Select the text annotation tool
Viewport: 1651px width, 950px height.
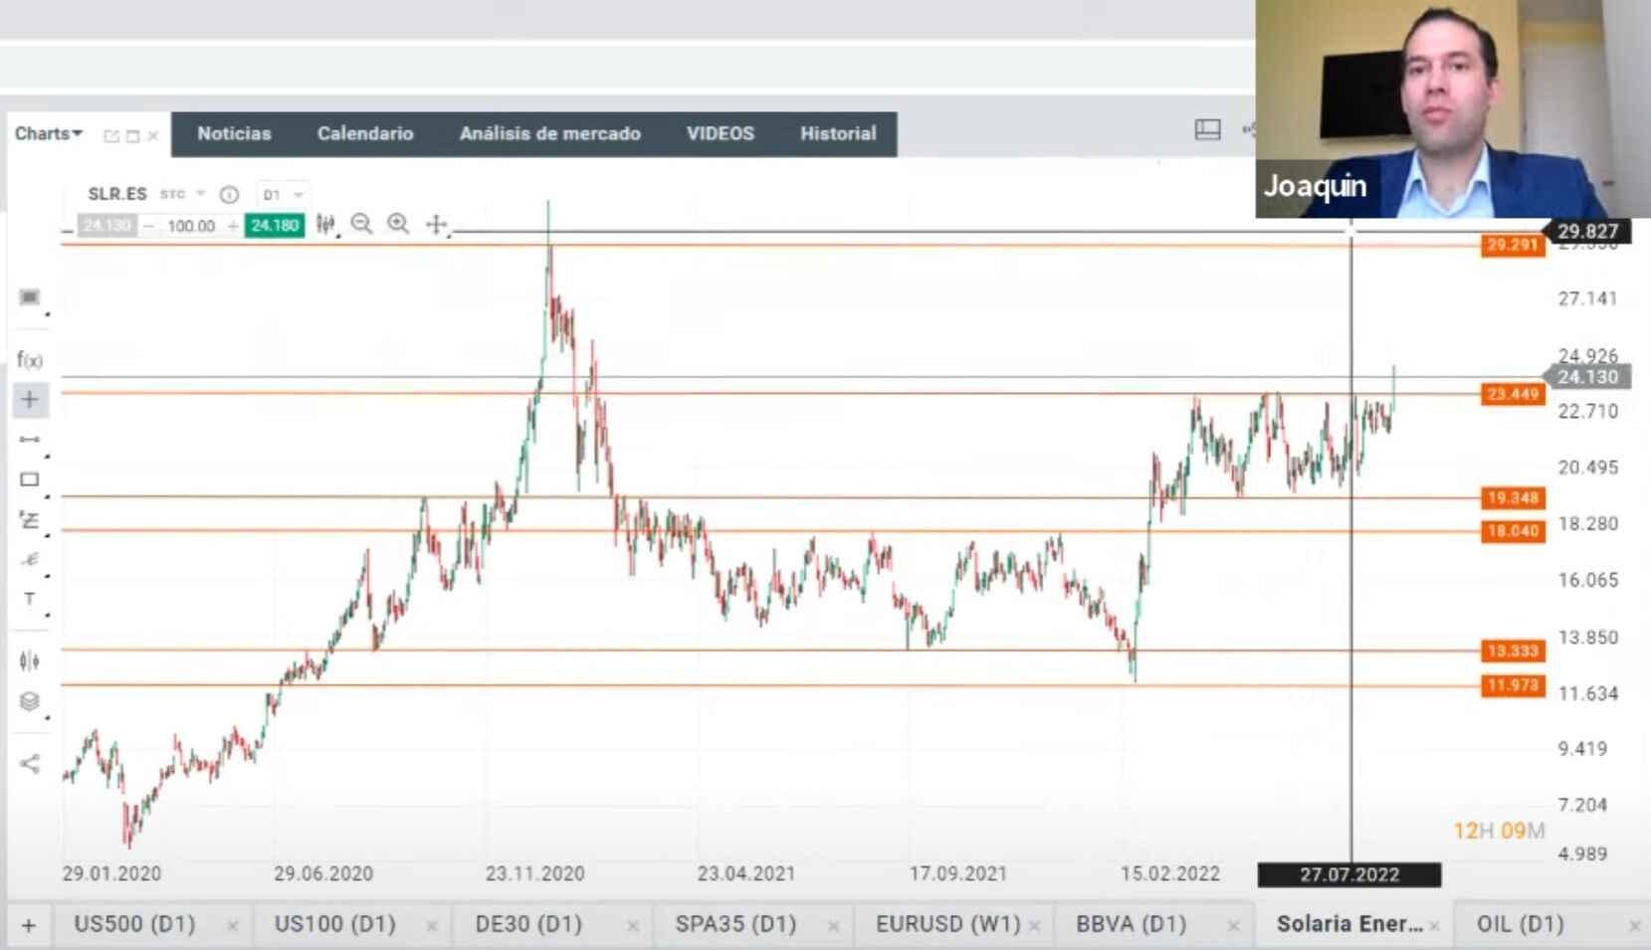[x=30, y=600]
